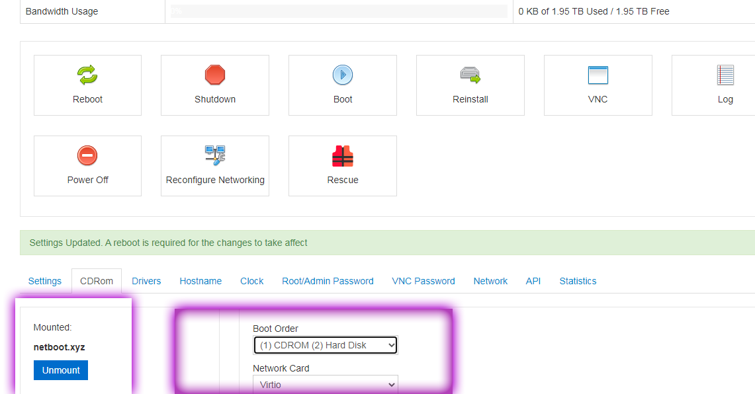
Task: Click the blue Boot play icon
Action: 342,75
